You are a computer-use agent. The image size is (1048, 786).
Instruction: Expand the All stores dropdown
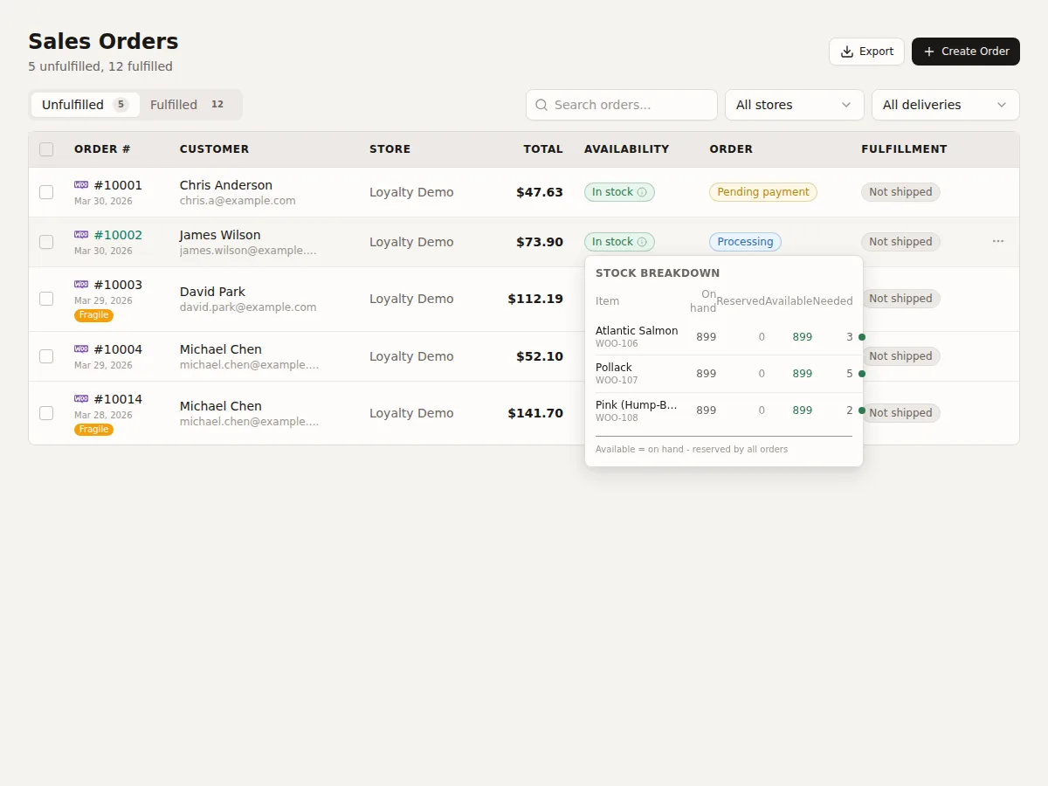794,105
